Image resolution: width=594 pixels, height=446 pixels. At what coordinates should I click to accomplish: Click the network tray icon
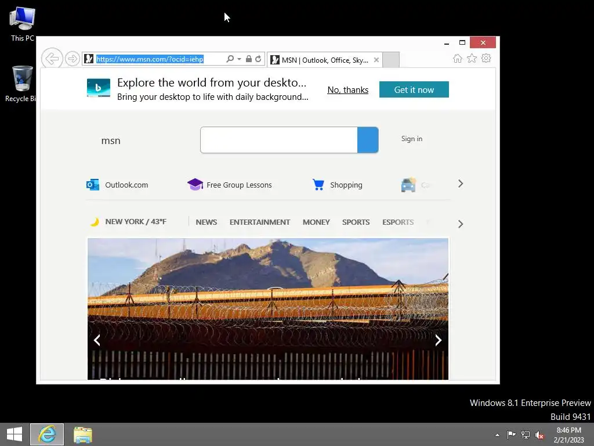(x=525, y=434)
